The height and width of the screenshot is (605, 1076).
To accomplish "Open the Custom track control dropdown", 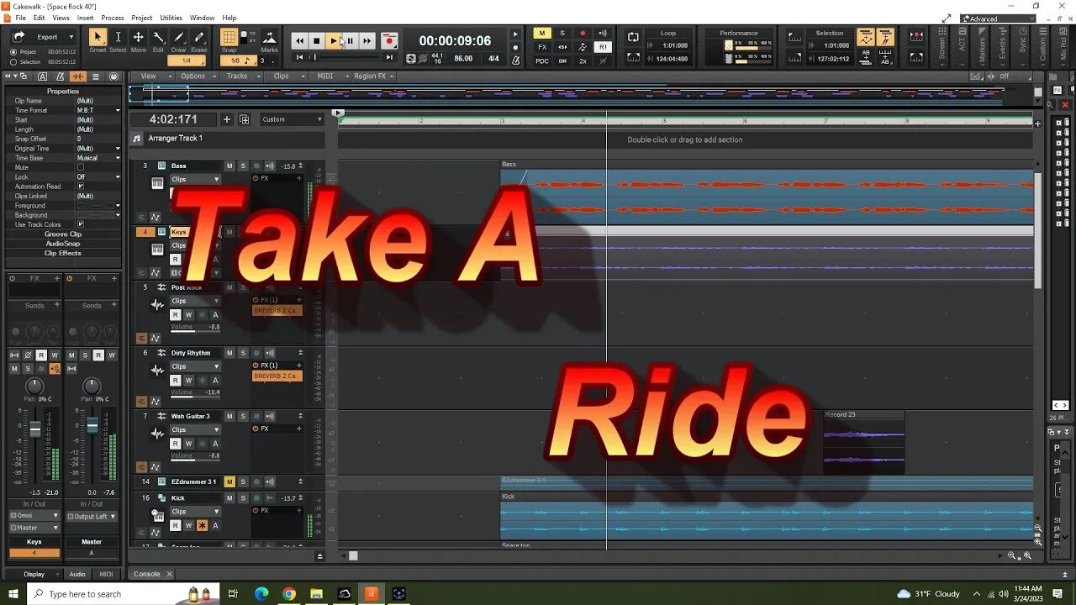I will point(292,119).
